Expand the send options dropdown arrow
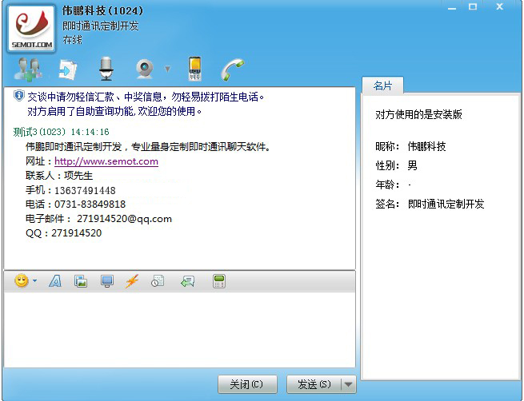Screen dimensions: 524x401 tap(349, 384)
